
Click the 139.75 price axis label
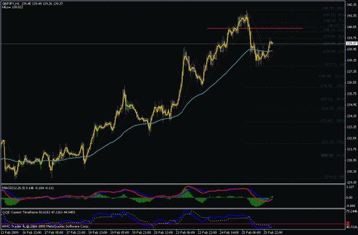tap(352, 38)
